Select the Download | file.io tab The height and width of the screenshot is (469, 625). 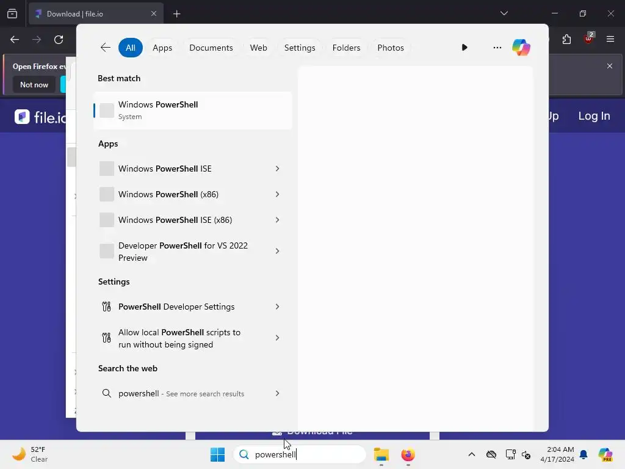pos(96,14)
